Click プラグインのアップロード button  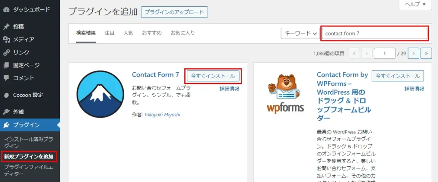[175, 12]
